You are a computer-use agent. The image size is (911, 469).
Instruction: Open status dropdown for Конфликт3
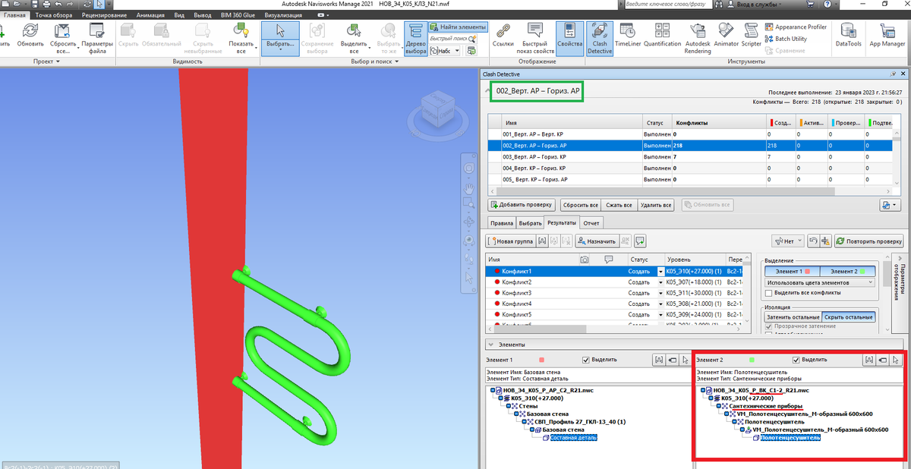click(660, 293)
